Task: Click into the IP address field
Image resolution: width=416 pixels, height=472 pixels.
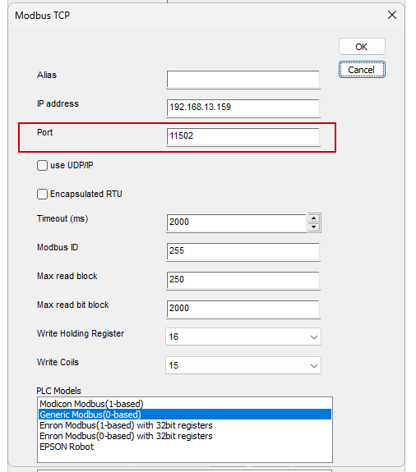Action: pos(243,108)
